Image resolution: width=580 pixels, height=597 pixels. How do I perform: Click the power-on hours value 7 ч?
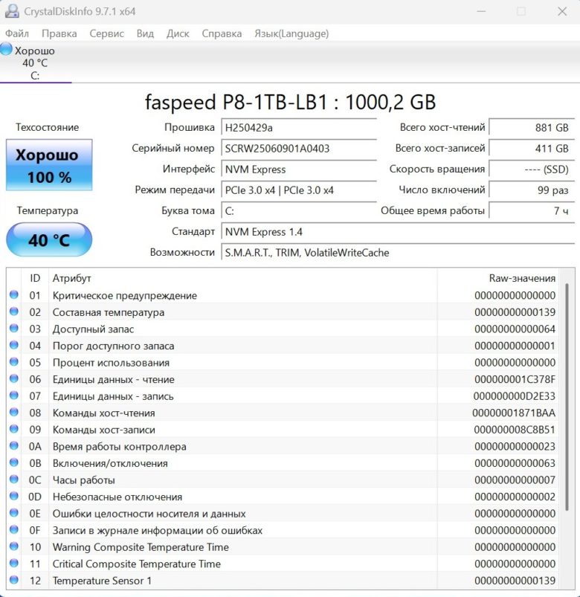[x=532, y=211]
